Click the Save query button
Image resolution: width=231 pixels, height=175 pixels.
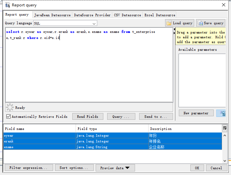211,23
